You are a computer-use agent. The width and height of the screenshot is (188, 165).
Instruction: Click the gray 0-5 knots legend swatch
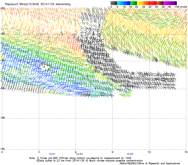coord(114,3)
